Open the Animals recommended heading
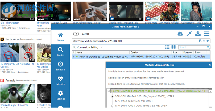Image resolution: width=215 pixels, height=111 pixels. coord(10,81)
